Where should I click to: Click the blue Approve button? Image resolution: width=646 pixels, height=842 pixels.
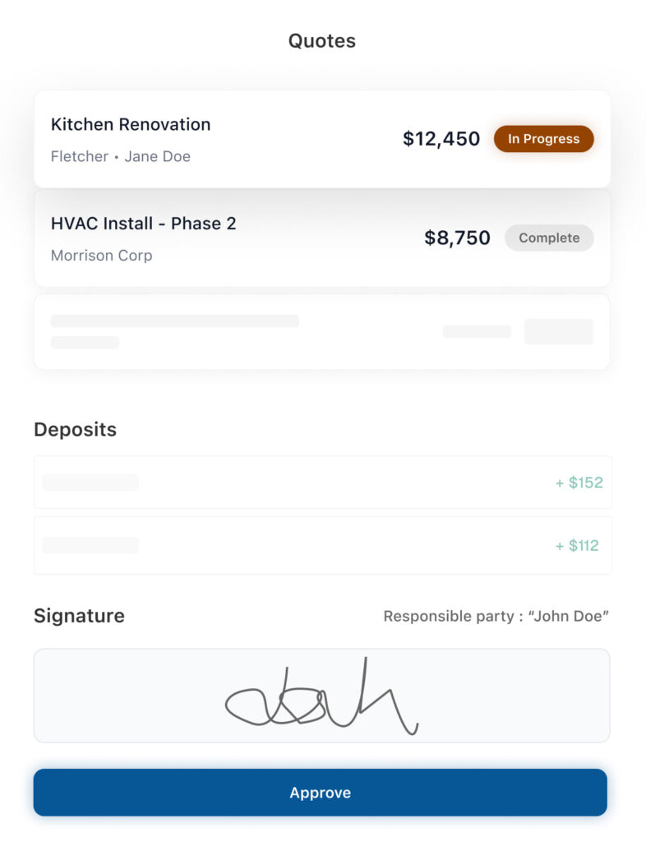click(321, 793)
